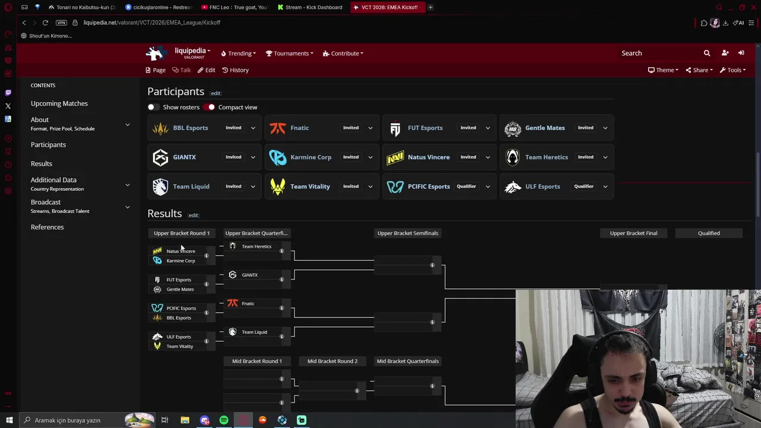
Task: Open the Tools dropdown
Action: pos(732,70)
